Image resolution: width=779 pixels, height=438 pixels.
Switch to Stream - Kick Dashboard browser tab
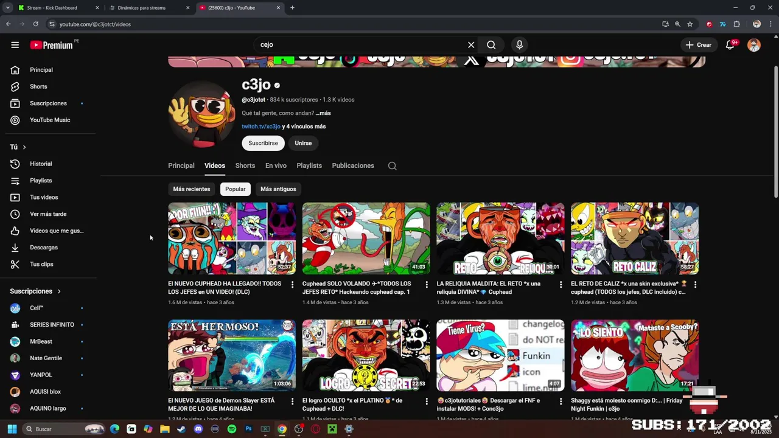point(58,8)
